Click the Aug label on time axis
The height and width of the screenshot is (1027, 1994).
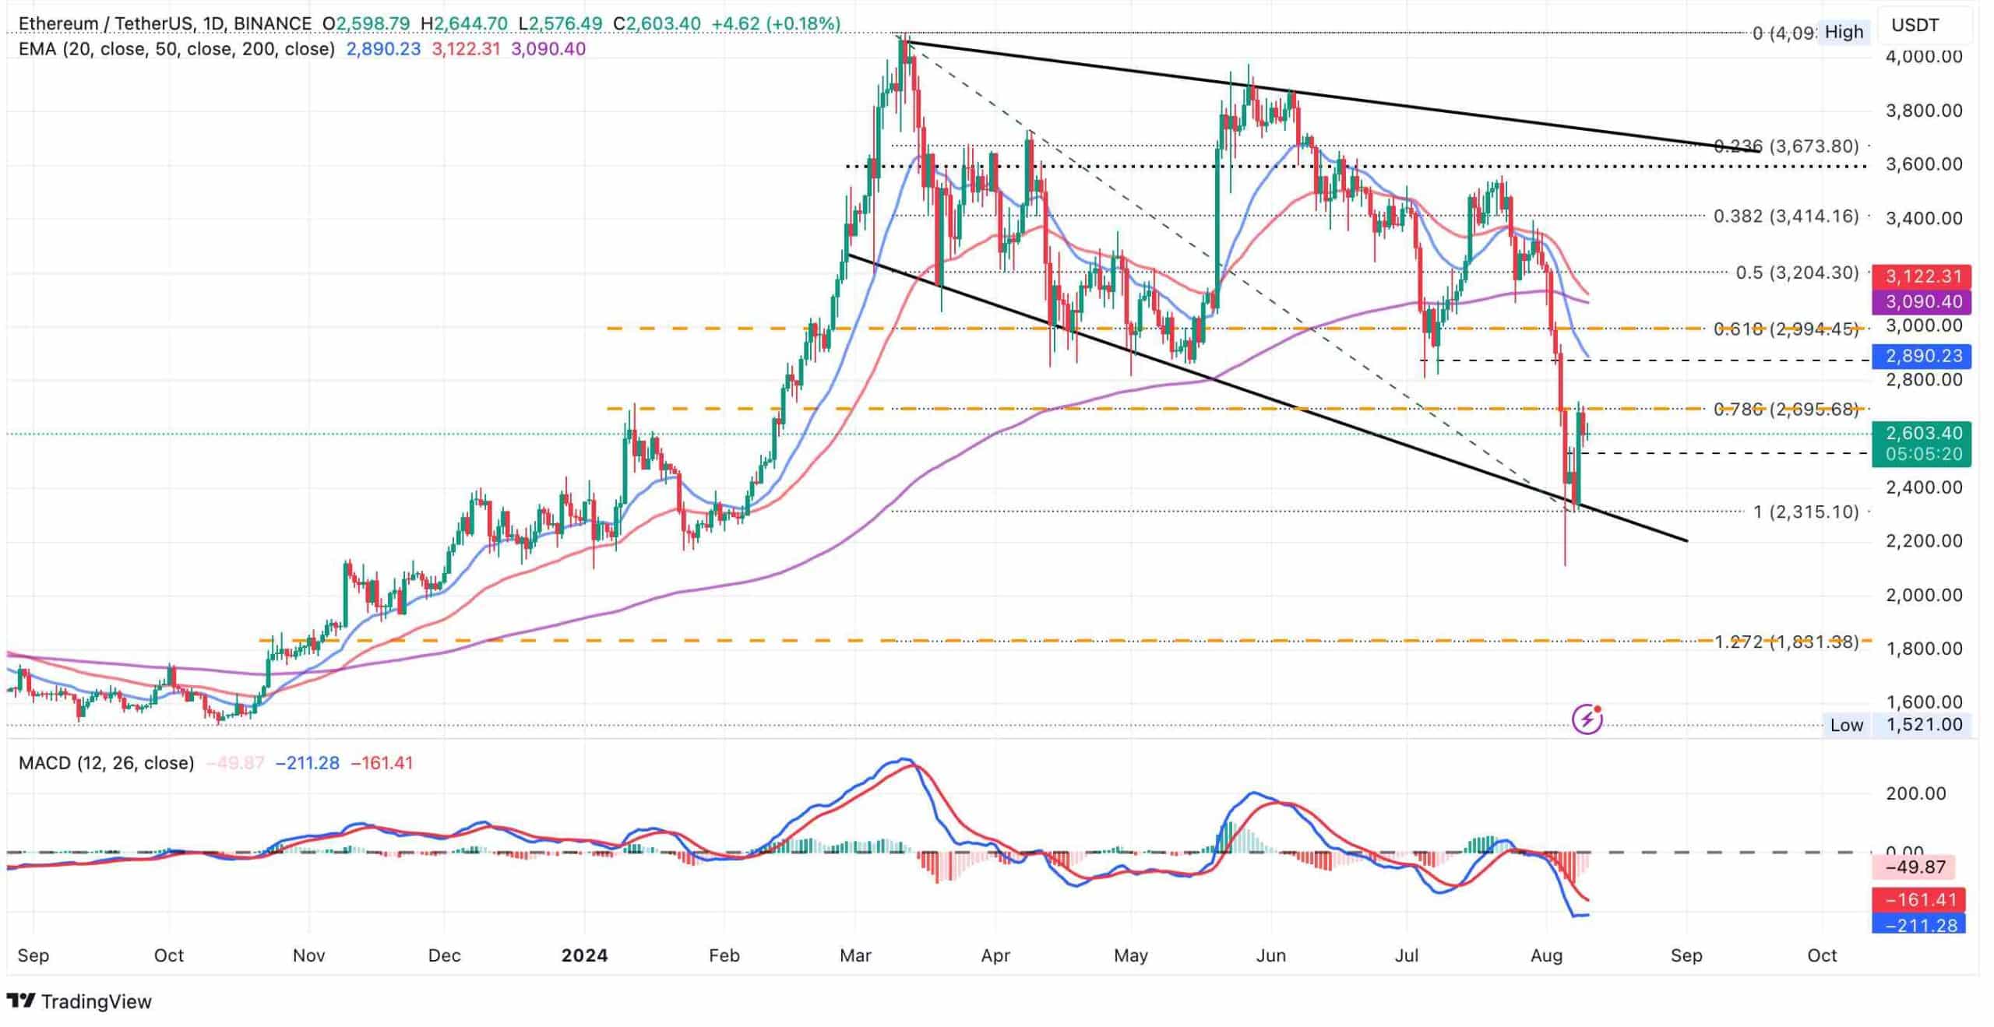coord(1546,955)
